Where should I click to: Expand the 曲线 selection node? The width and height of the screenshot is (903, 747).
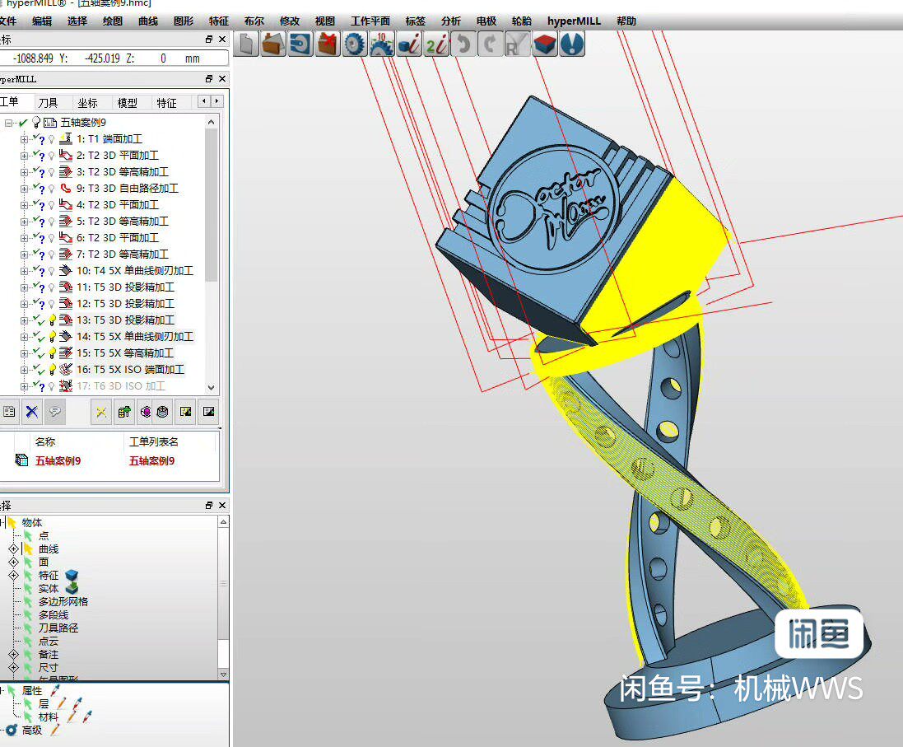13,549
